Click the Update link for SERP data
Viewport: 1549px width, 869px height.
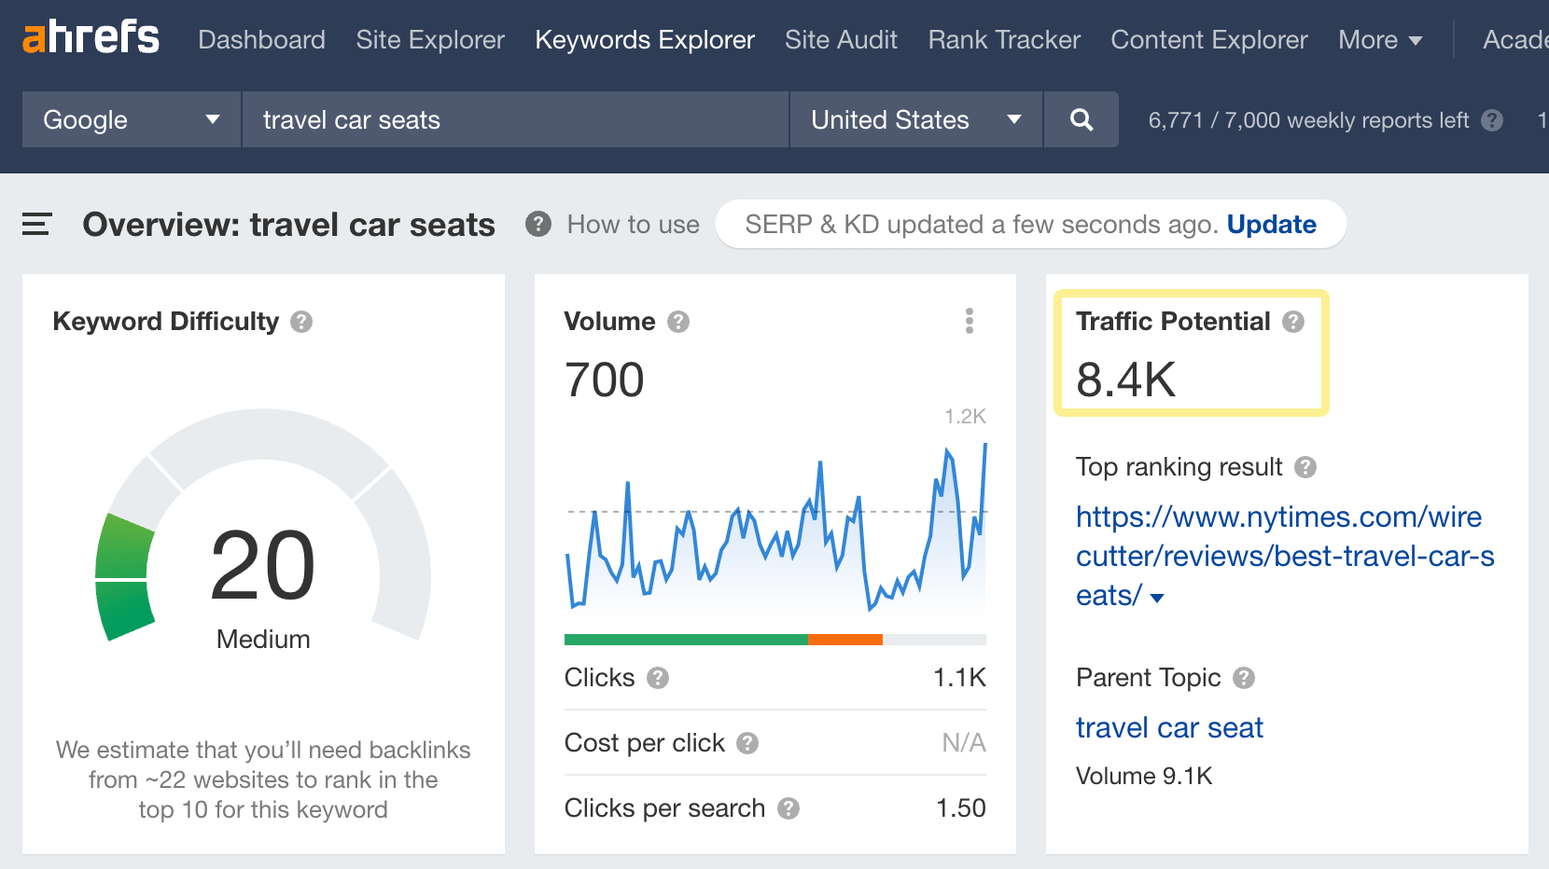coord(1271,224)
